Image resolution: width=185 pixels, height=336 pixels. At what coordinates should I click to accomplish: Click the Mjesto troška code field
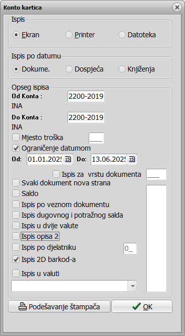click(x=96, y=138)
